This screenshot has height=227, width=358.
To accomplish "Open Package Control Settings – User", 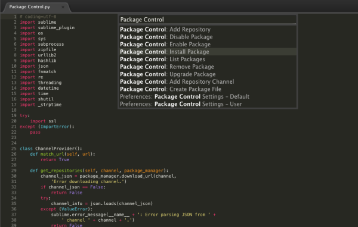I will tap(208, 104).
